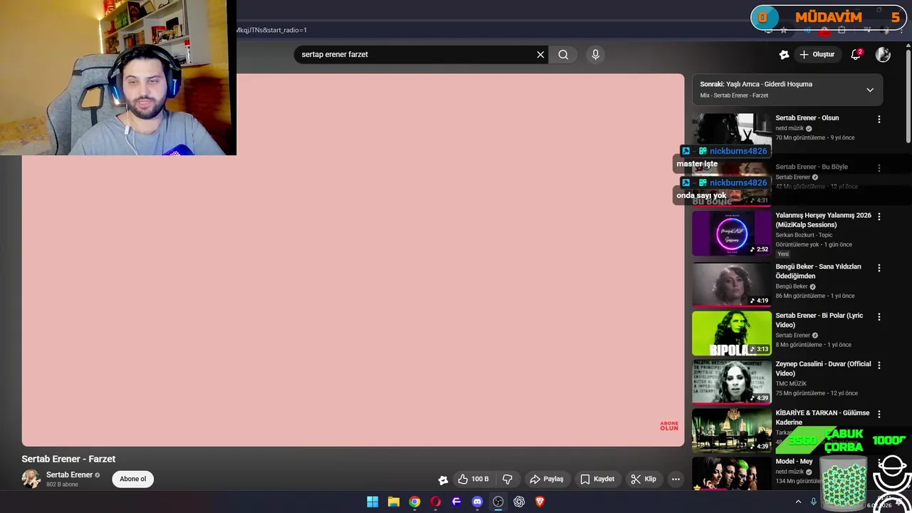Viewport: 912px width, 513px height.
Task: Open ChatGPT from the taskbar
Action: click(519, 502)
